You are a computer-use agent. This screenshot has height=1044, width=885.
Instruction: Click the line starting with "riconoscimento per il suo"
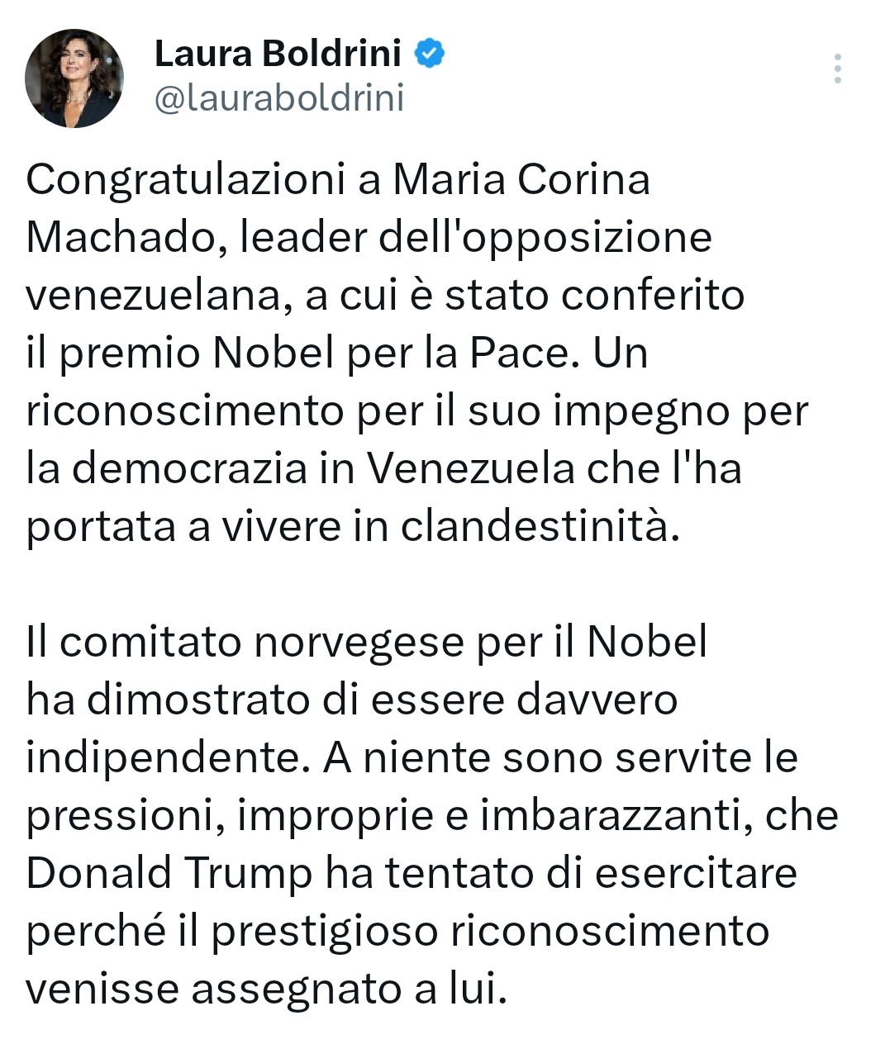416,411
